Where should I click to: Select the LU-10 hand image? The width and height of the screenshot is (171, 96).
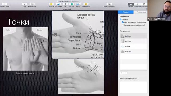[x=81, y=77]
